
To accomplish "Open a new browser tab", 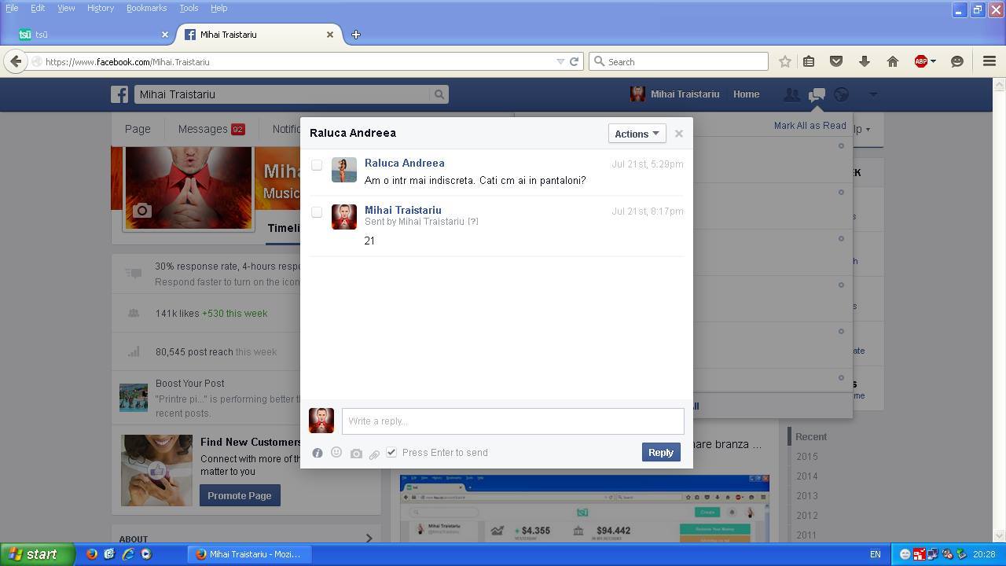I will 356,35.
